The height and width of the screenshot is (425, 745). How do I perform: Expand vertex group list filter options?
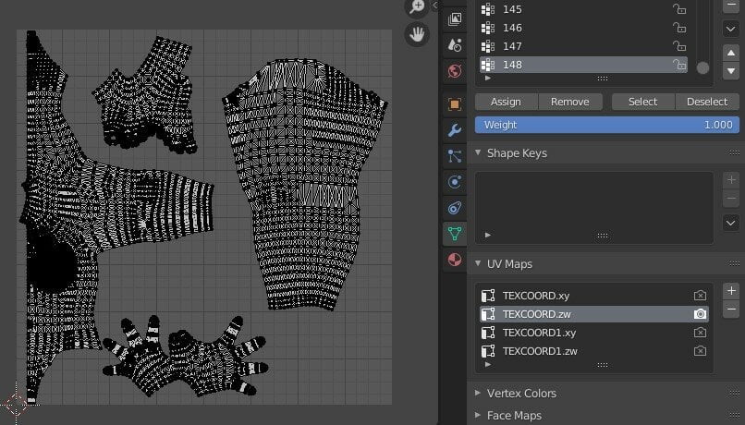(488, 78)
